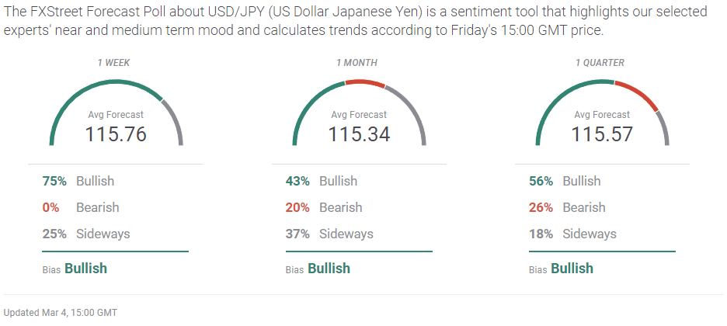This screenshot has height=326, width=727.
Task: Click the 75% Bullish row
Action: coord(78,181)
